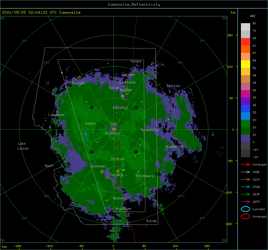
Task: Select the light blue 33-30 dBZ swatch
Action: coord(245,116)
